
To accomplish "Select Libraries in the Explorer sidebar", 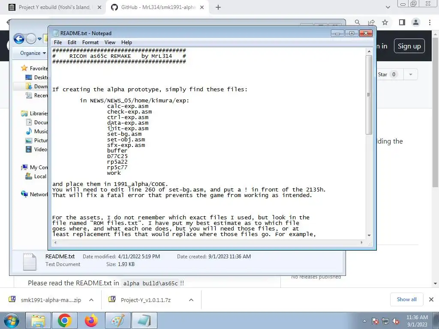I will 34,113.
